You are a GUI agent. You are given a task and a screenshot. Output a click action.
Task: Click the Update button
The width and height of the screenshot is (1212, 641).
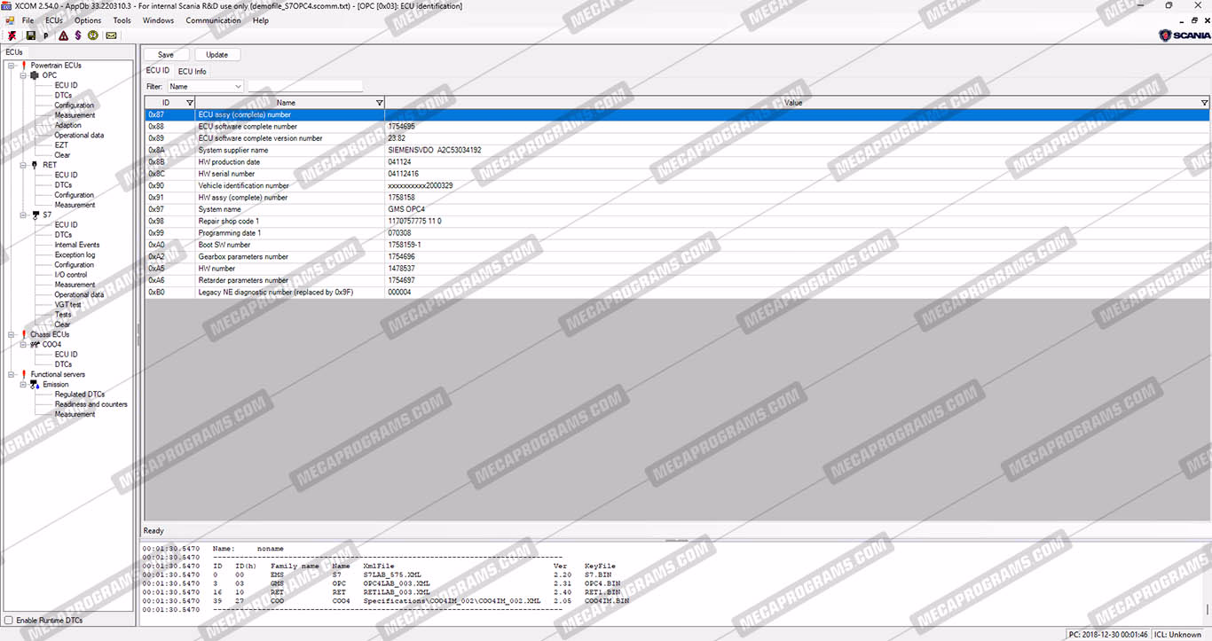[x=217, y=55]
